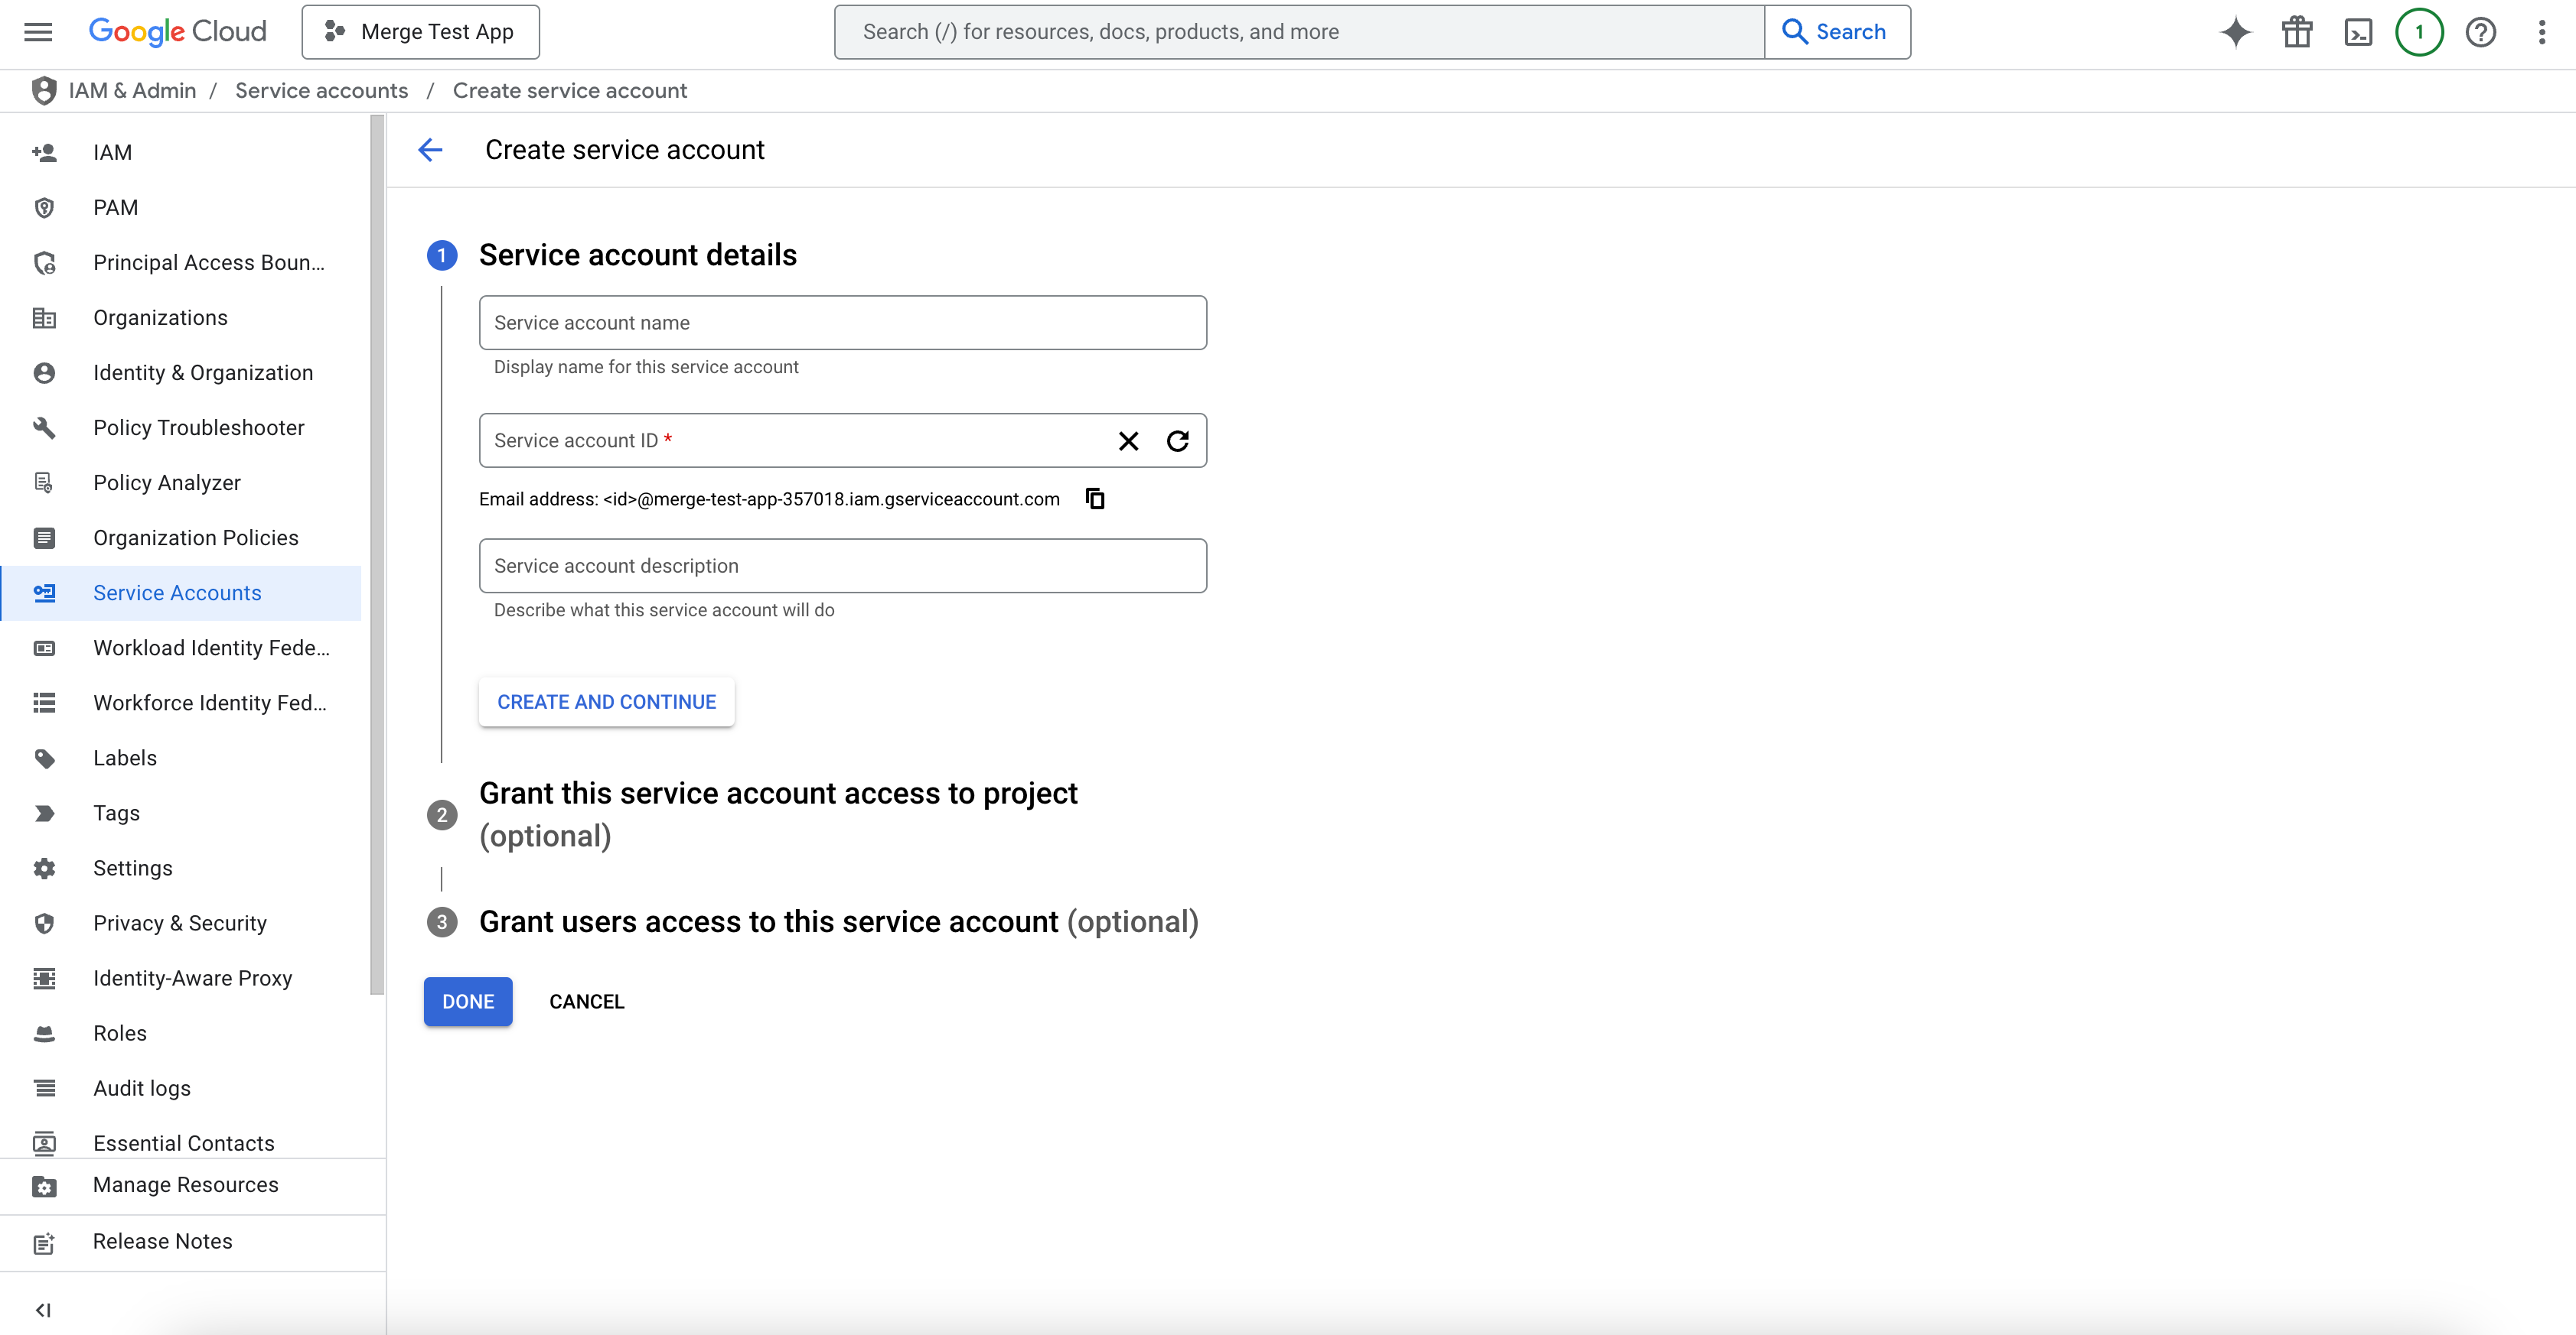The width and height of the screenshot is (2576, 1335).
Task: Collapse the left navigation panel
Action: coord(43,1310)
